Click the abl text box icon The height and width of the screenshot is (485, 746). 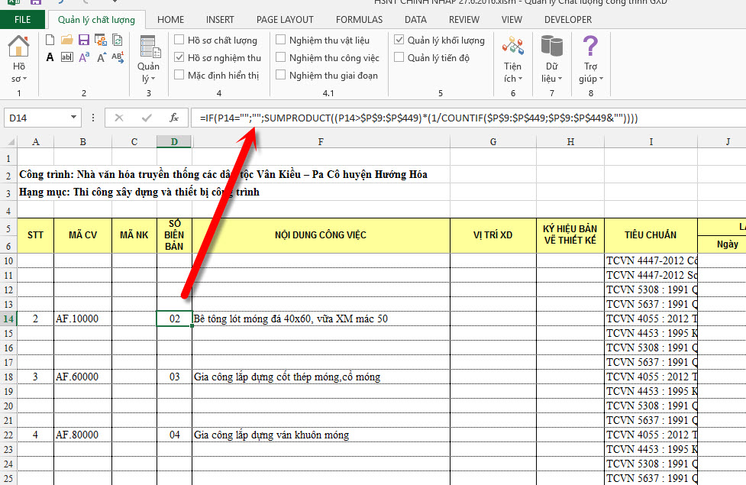[x=67, y=57]
